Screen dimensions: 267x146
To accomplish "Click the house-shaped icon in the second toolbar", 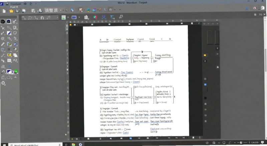I will (x=42, y=18).
